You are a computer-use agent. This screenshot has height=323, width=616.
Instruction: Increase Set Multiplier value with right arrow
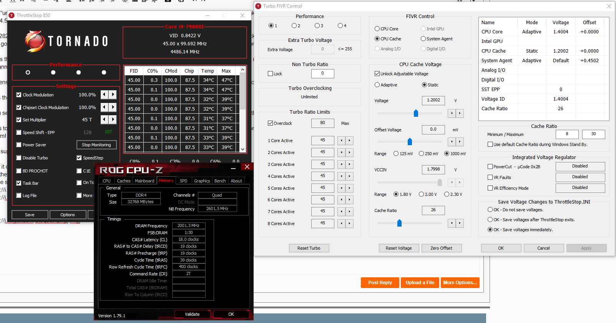[113, 119]
